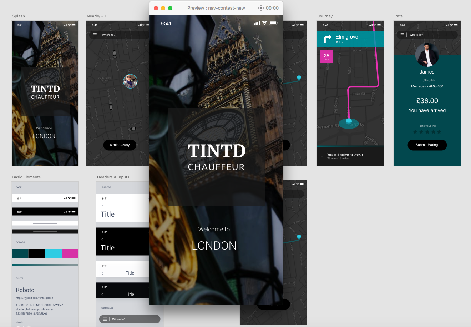This screenshot has width=471, height=327.
Task: Select the cyan color swatch
Action: (53, 254)
